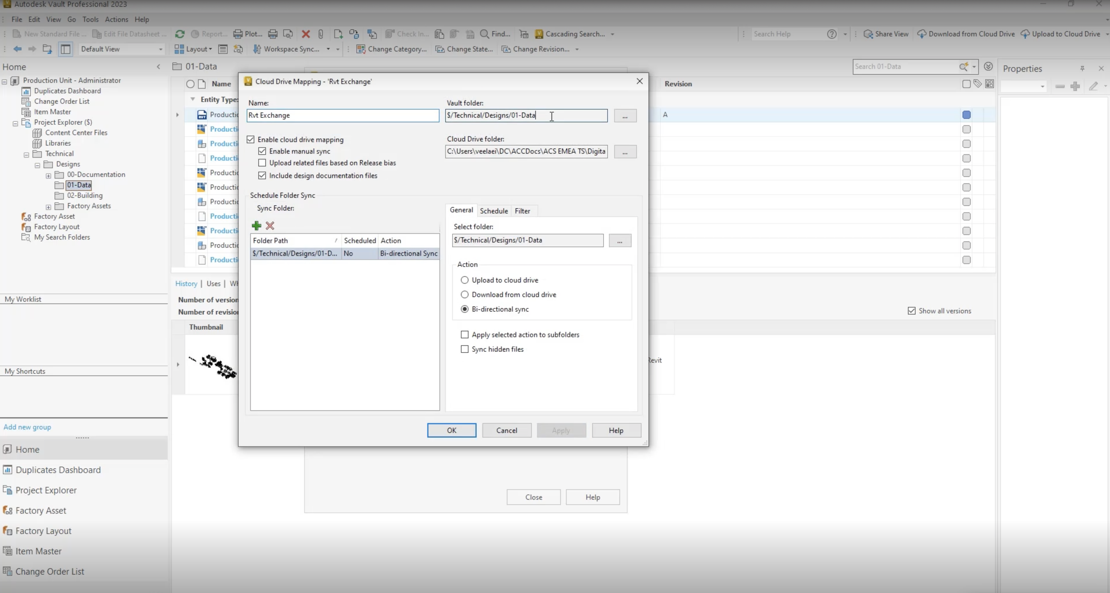Open the attachments paperclip icon
The image size is (1110, 593).
pyautogui.click(x=320, y=34)
